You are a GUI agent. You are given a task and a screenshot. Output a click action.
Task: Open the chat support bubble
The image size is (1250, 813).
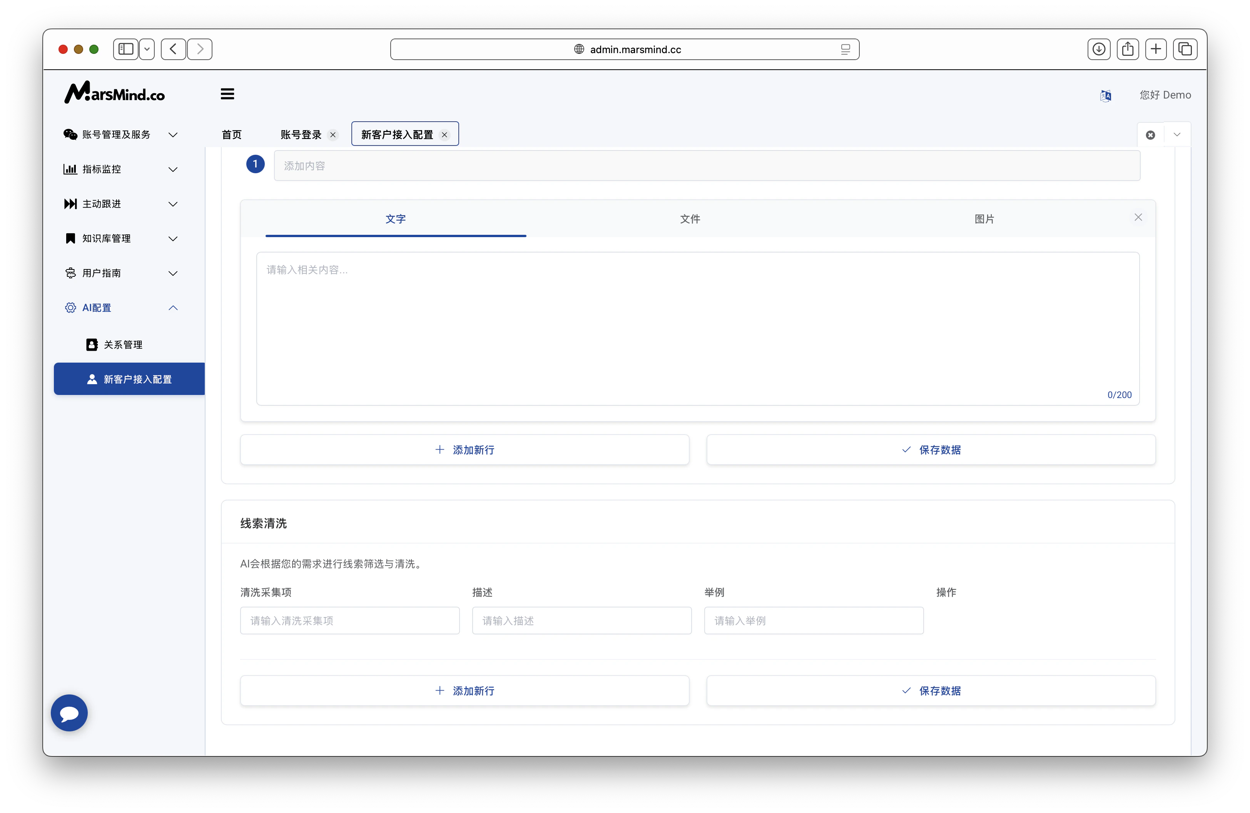click(69, 713)
